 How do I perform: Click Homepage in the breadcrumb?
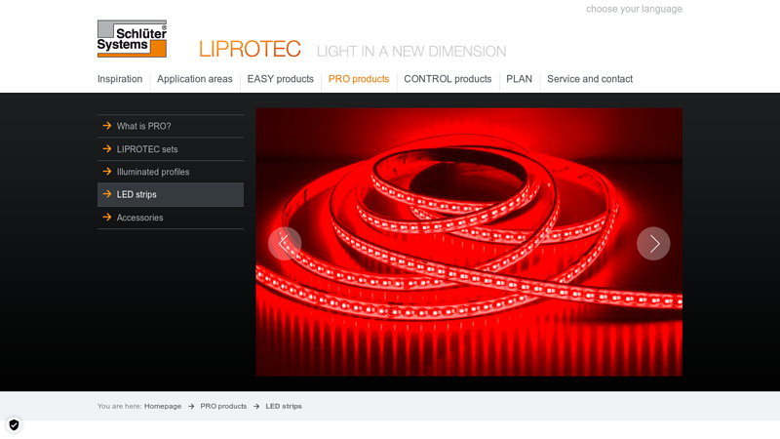click(x=163, y=406)
